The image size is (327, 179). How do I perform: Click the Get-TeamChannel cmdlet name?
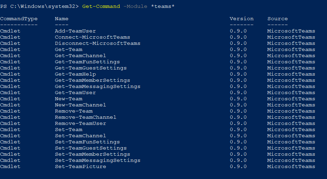point(80,56)
